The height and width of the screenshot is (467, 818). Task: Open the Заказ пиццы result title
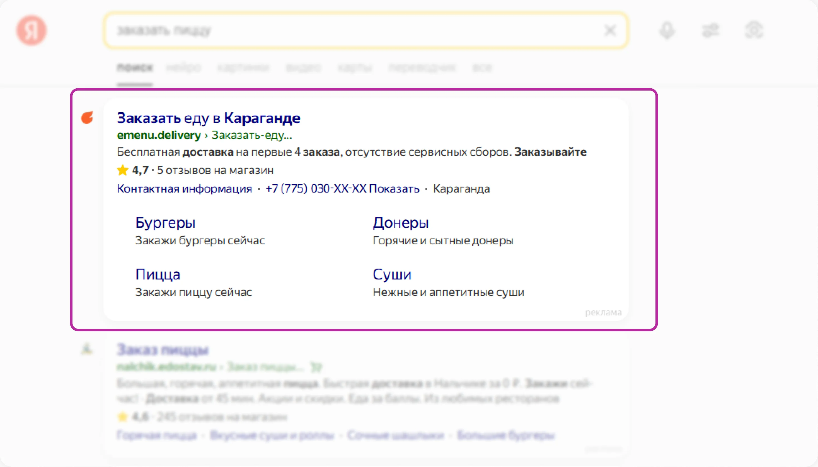(x=163, y=349)
